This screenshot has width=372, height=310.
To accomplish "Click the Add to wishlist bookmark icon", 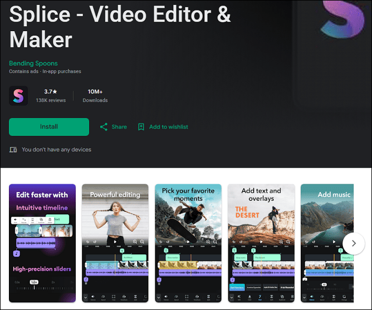I will pos(141,127).
